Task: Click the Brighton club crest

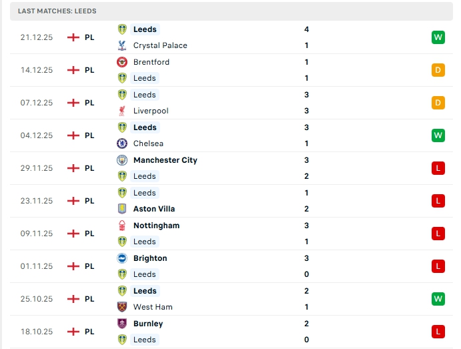Action: [x=122, y=258]
